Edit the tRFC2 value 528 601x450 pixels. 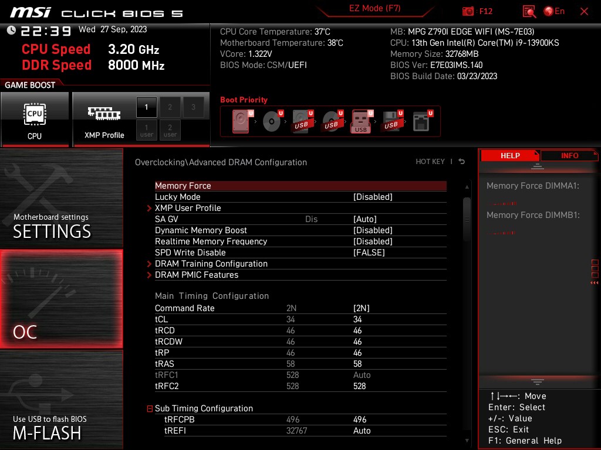click(360, 386)
